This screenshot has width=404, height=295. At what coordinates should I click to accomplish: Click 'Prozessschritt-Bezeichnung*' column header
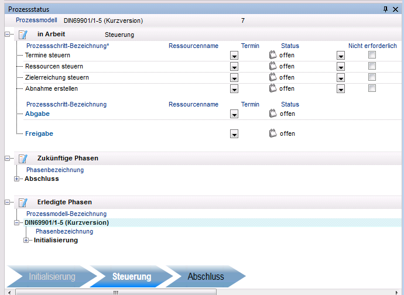click(x=68, y=46)
